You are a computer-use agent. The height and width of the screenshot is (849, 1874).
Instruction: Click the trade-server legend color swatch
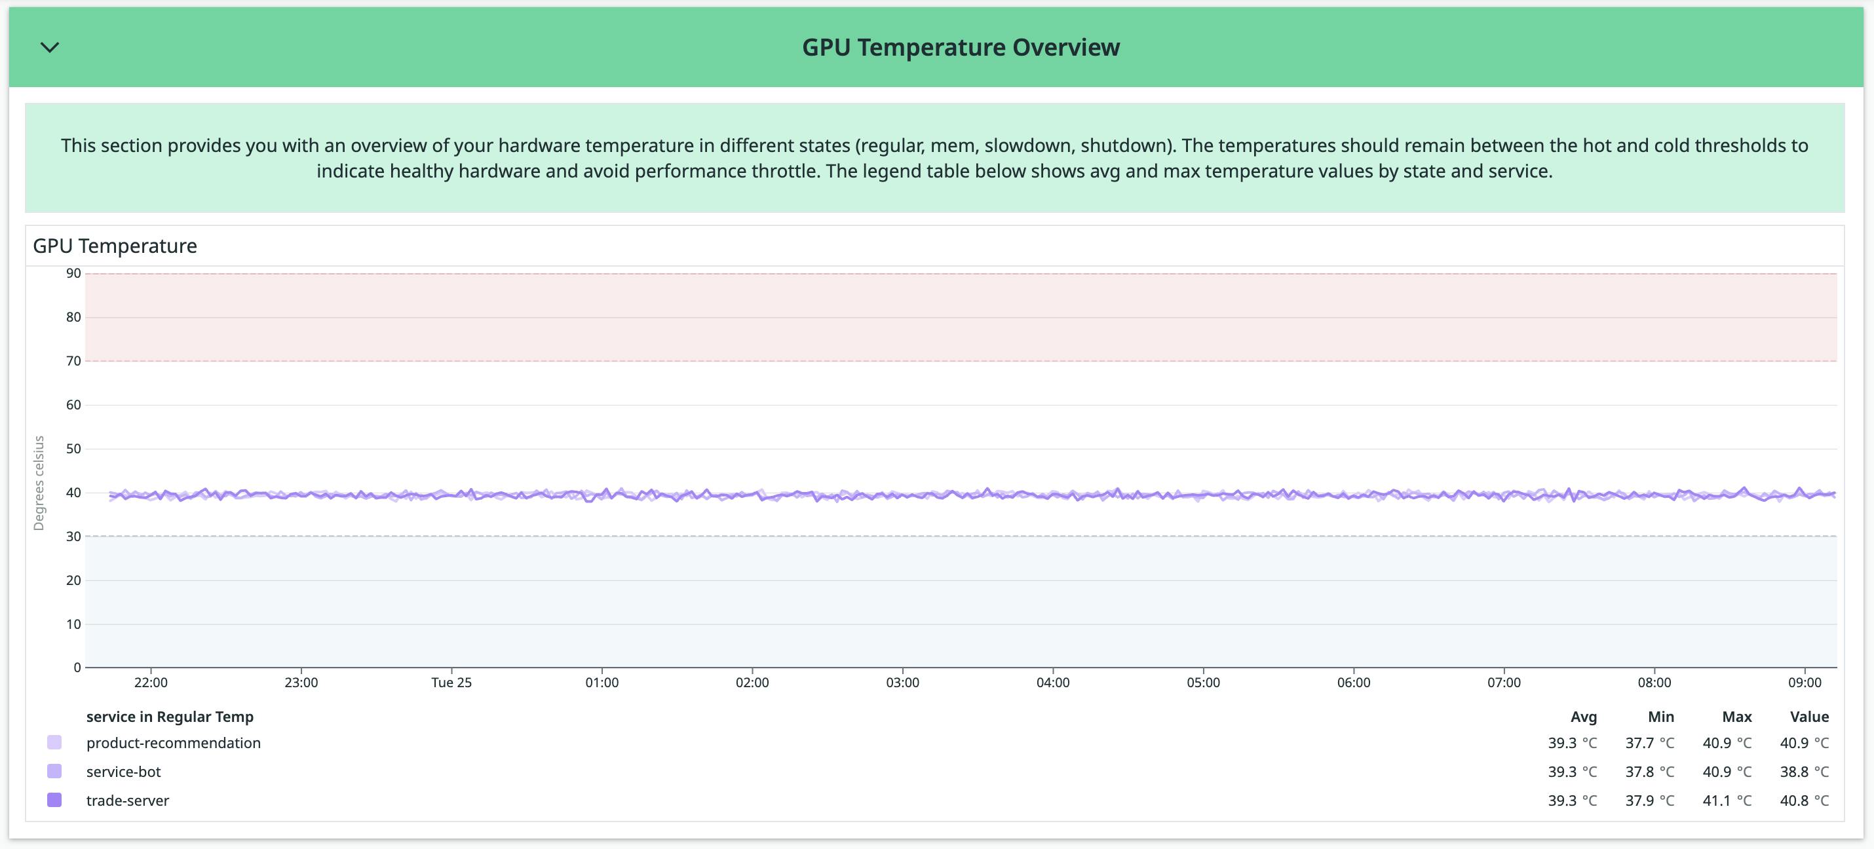pyautogui.click(x=53, y=801)
